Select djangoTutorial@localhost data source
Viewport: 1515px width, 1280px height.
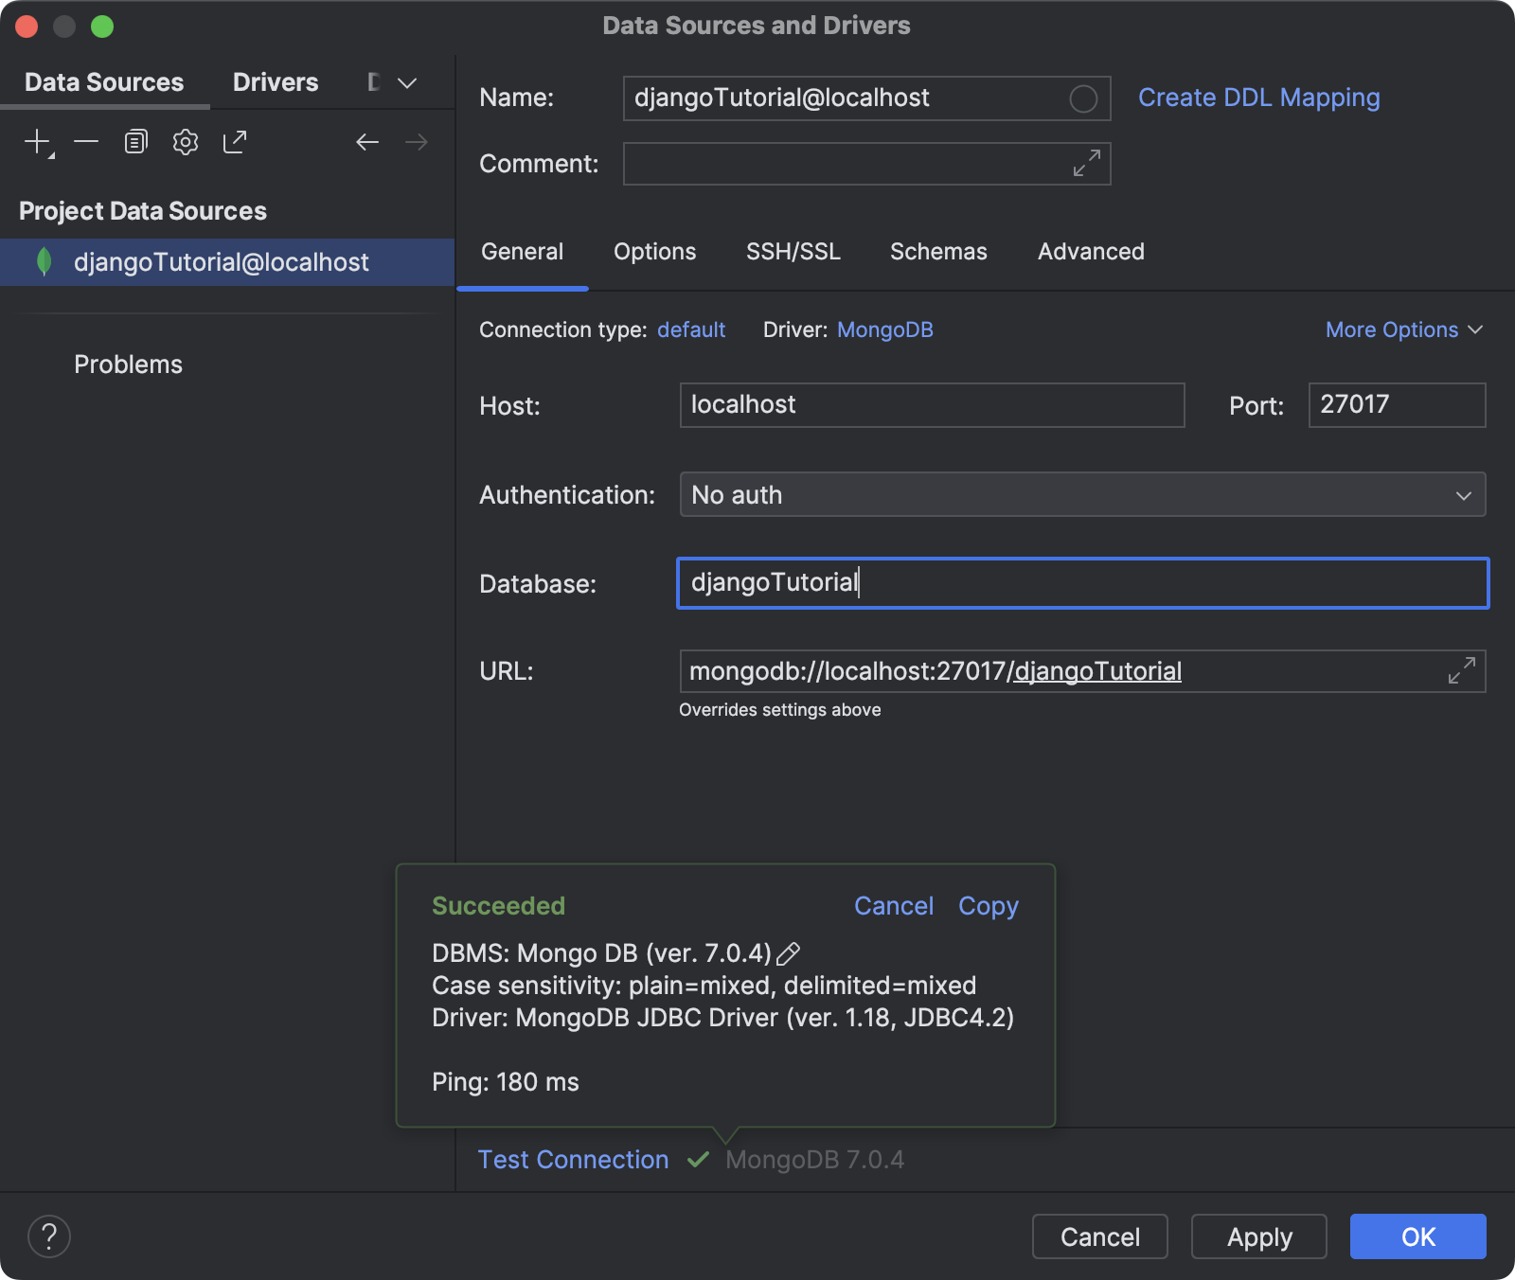pyautogui.click(x=227, y=262)
